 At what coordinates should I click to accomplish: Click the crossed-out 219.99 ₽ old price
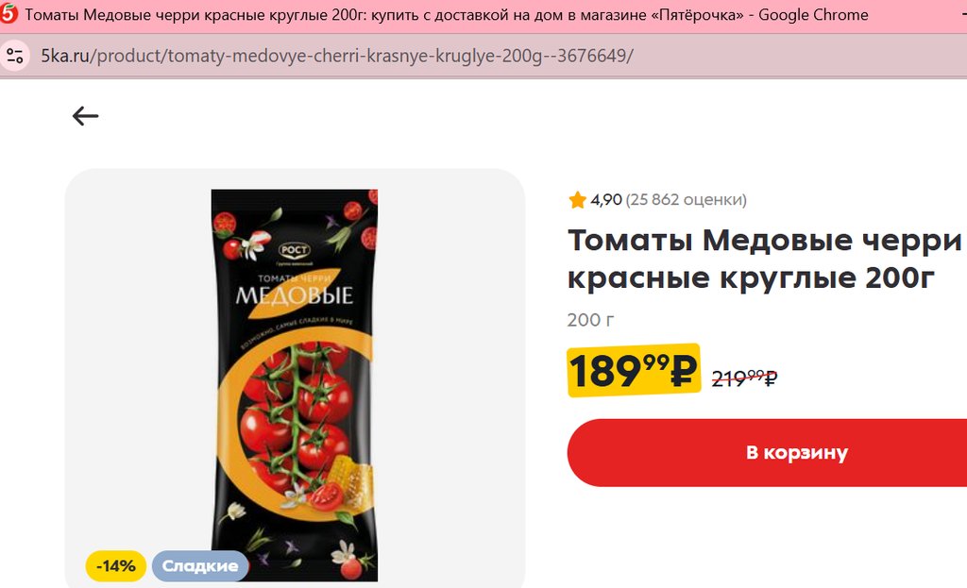tap(744, 378)
